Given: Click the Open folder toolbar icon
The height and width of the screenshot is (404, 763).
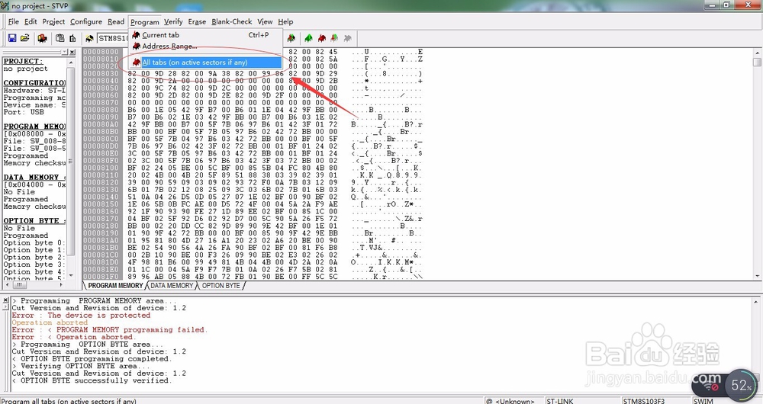Looking at the screenshot, I should click(25, 38).
